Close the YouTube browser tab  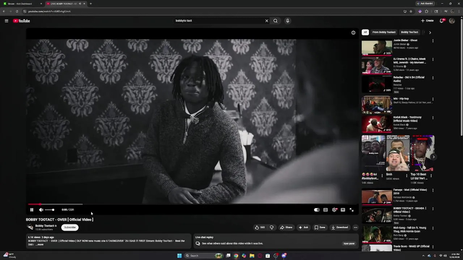coord(84,4)
